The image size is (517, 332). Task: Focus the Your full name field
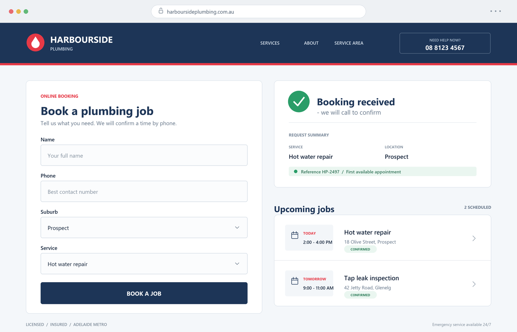tap(144, 155)
